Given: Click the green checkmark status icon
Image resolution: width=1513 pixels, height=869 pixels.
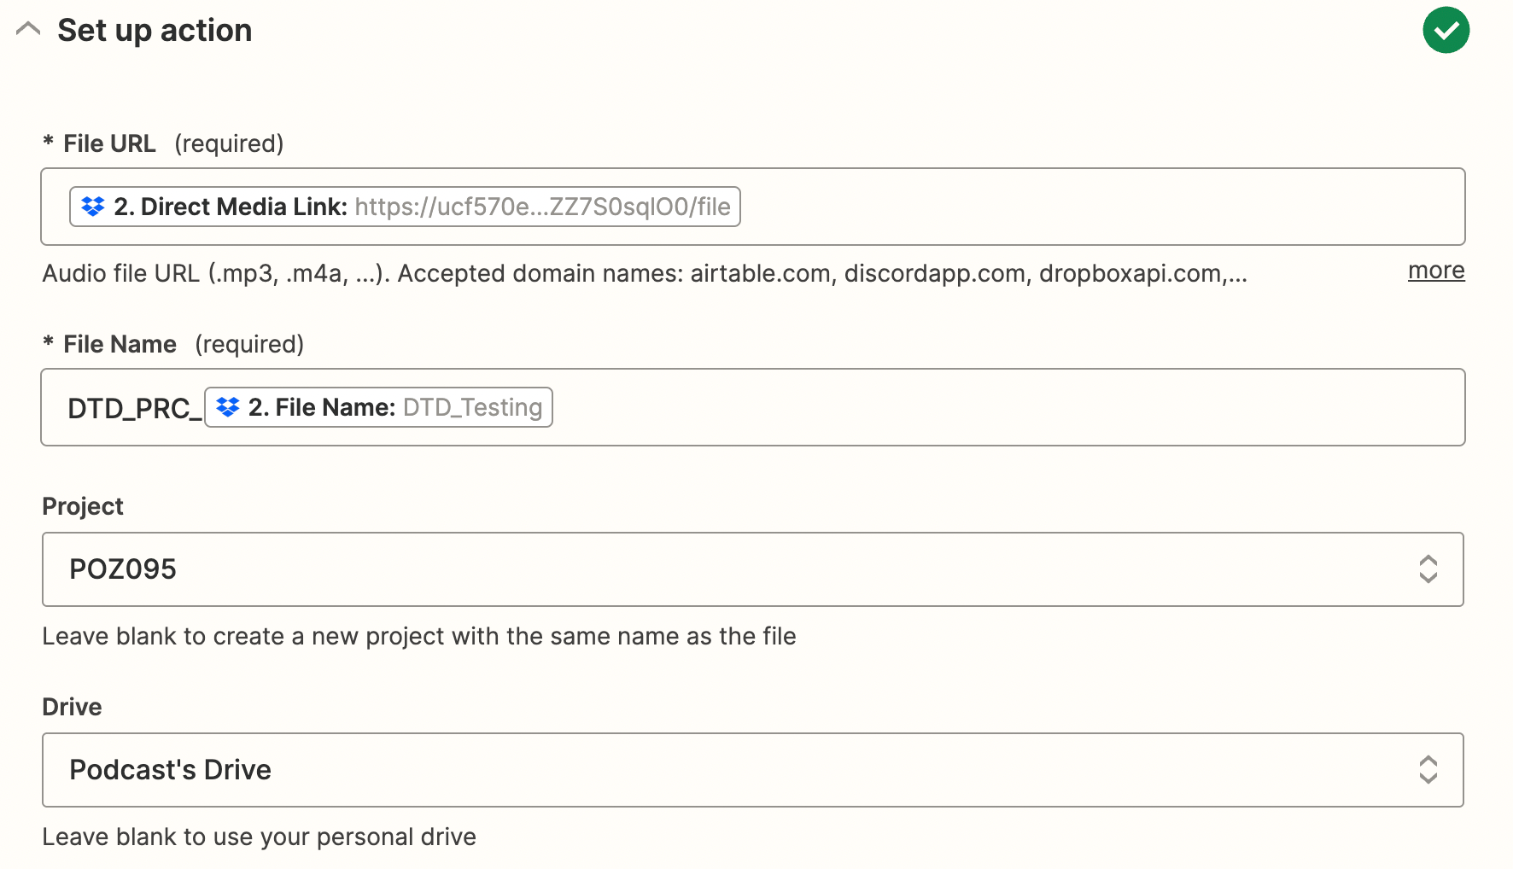Looking at the screenshot, I should tap(1446, 30).
